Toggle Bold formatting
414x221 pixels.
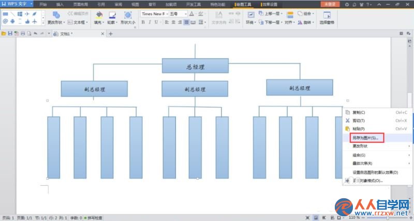[143, 22]
